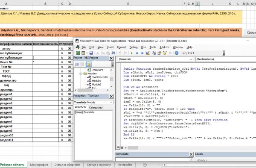Close the Properties - Translate panel
256x168 pixels.
[x=111, y=96]
